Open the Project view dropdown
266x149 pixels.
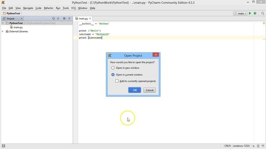tap(13, 19)
